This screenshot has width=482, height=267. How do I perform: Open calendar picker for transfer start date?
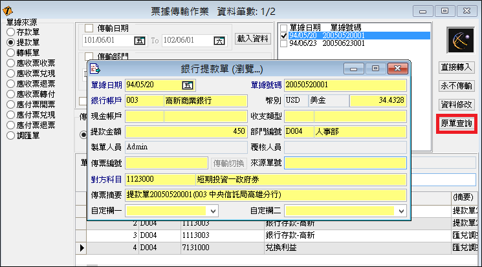(x=140, y=40)
